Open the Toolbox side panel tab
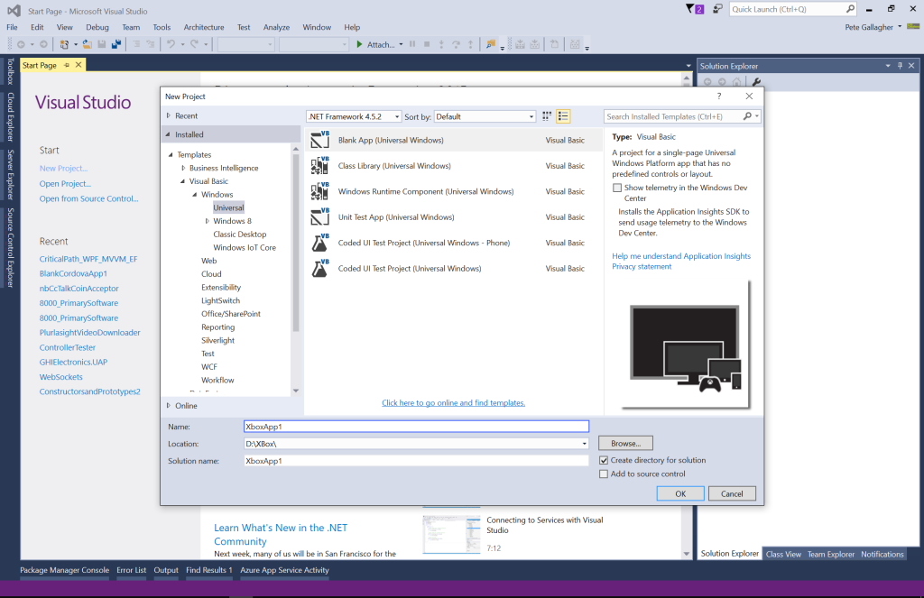The width and height of the screenshot is (924, 598). click(x=10, y=72)
